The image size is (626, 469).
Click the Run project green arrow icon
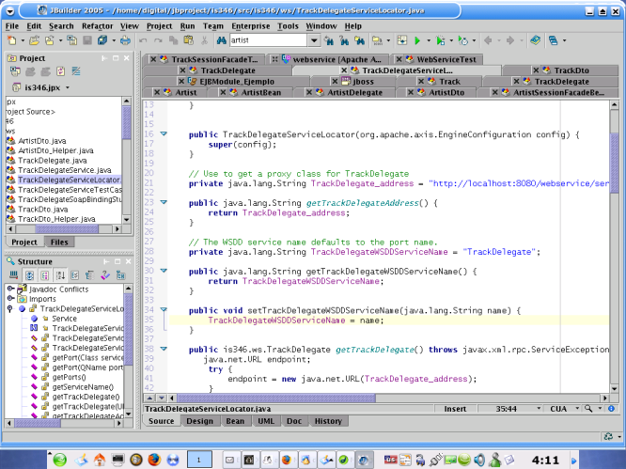click(x=416, y=41)
